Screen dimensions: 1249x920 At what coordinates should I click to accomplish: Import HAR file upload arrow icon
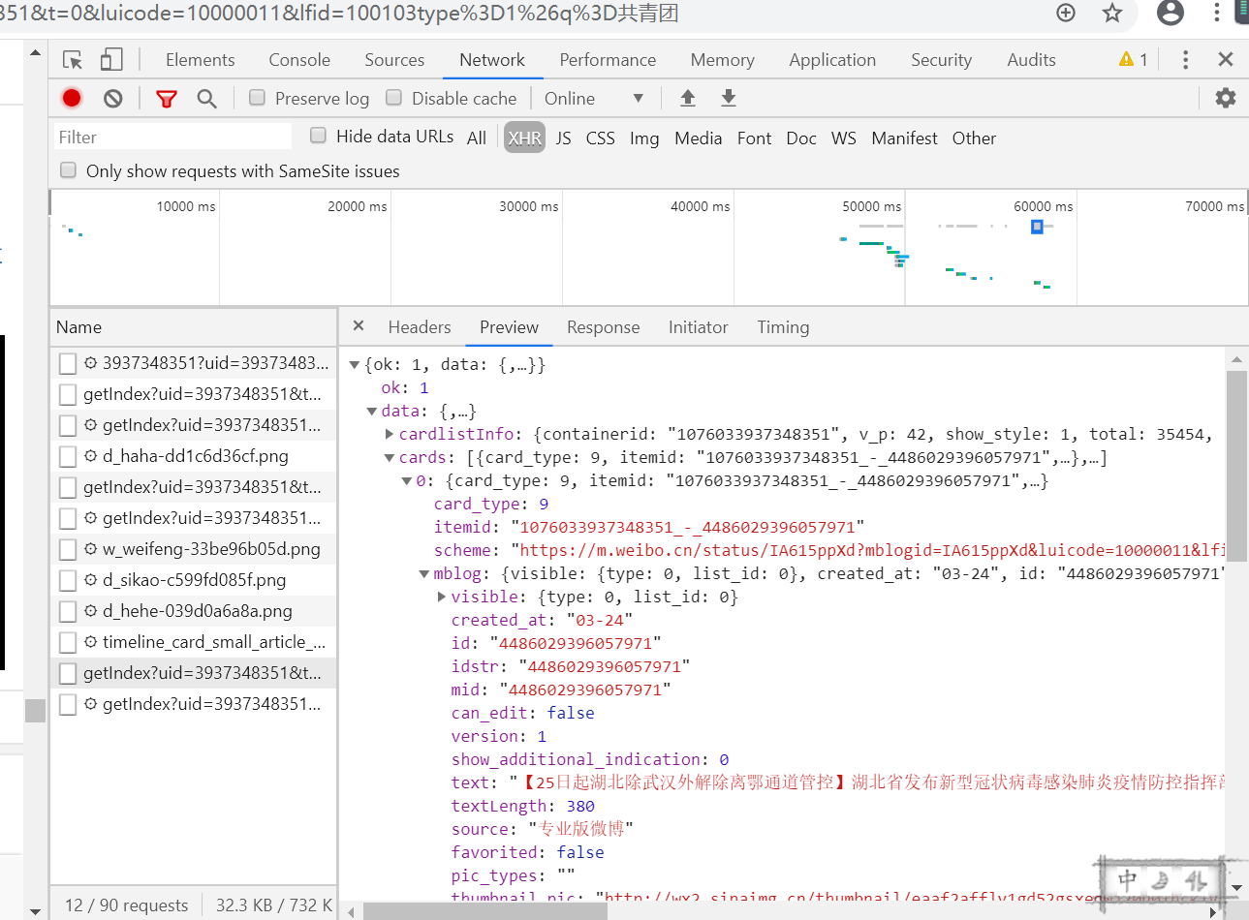coord(688,98)
